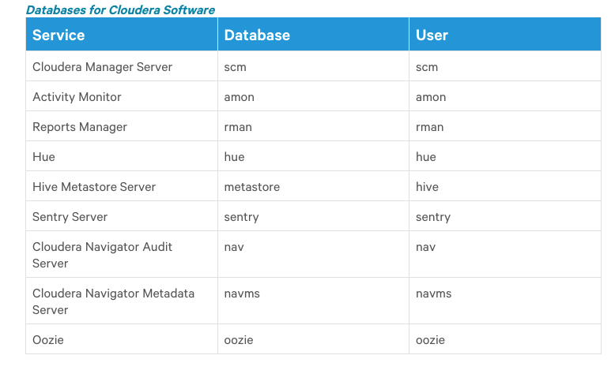Viewport: 615px width, 374px height.
Task: Select the User column header
Action: point(505,35)
